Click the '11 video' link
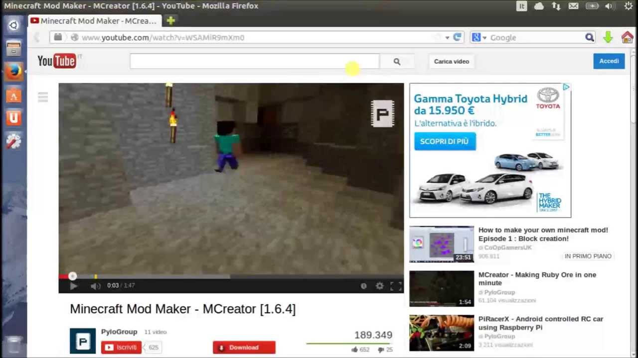The height and width of the screenshot is (358, 638). [x=155, y=332]
